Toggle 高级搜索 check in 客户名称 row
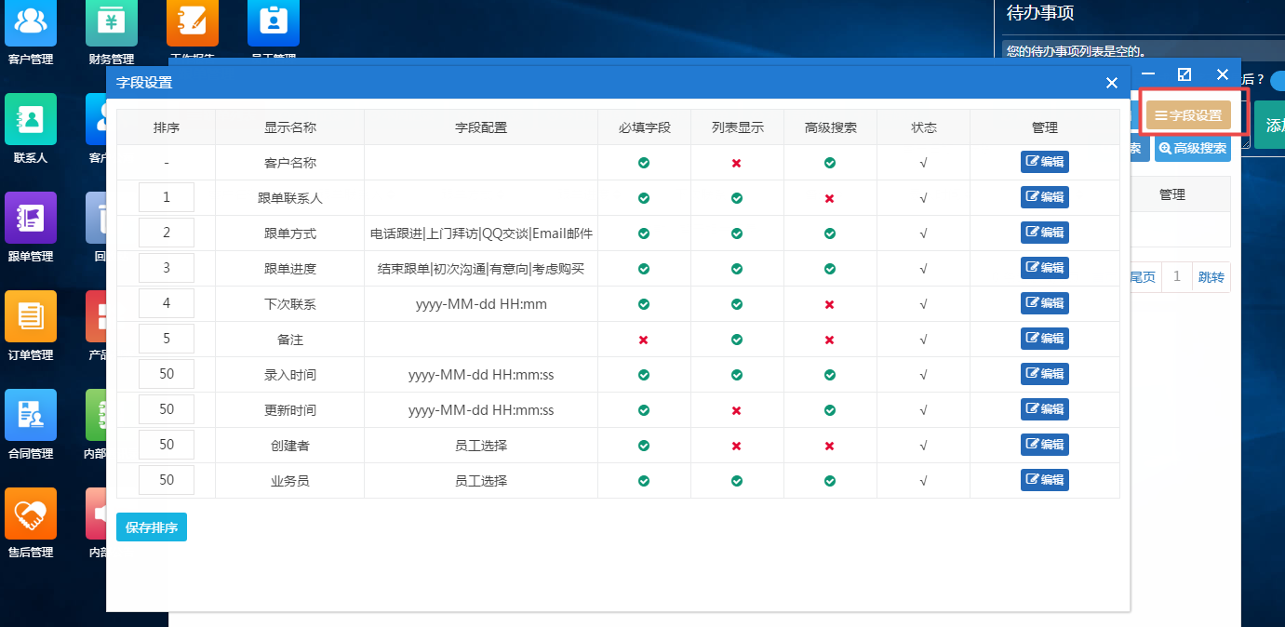The height and width of the screenshot is (627, 1285). pos(830,163)
